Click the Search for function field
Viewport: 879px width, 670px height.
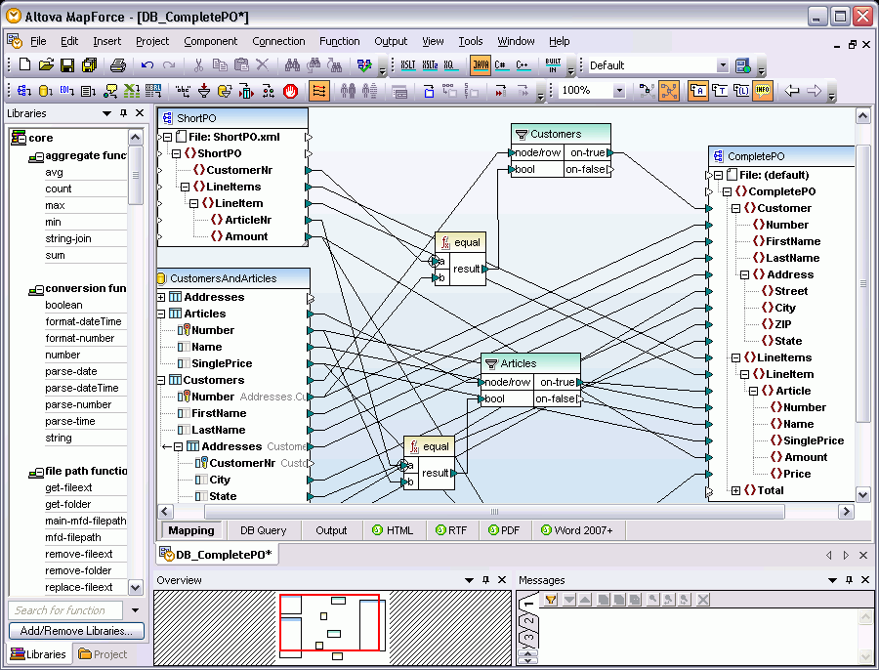65,610
